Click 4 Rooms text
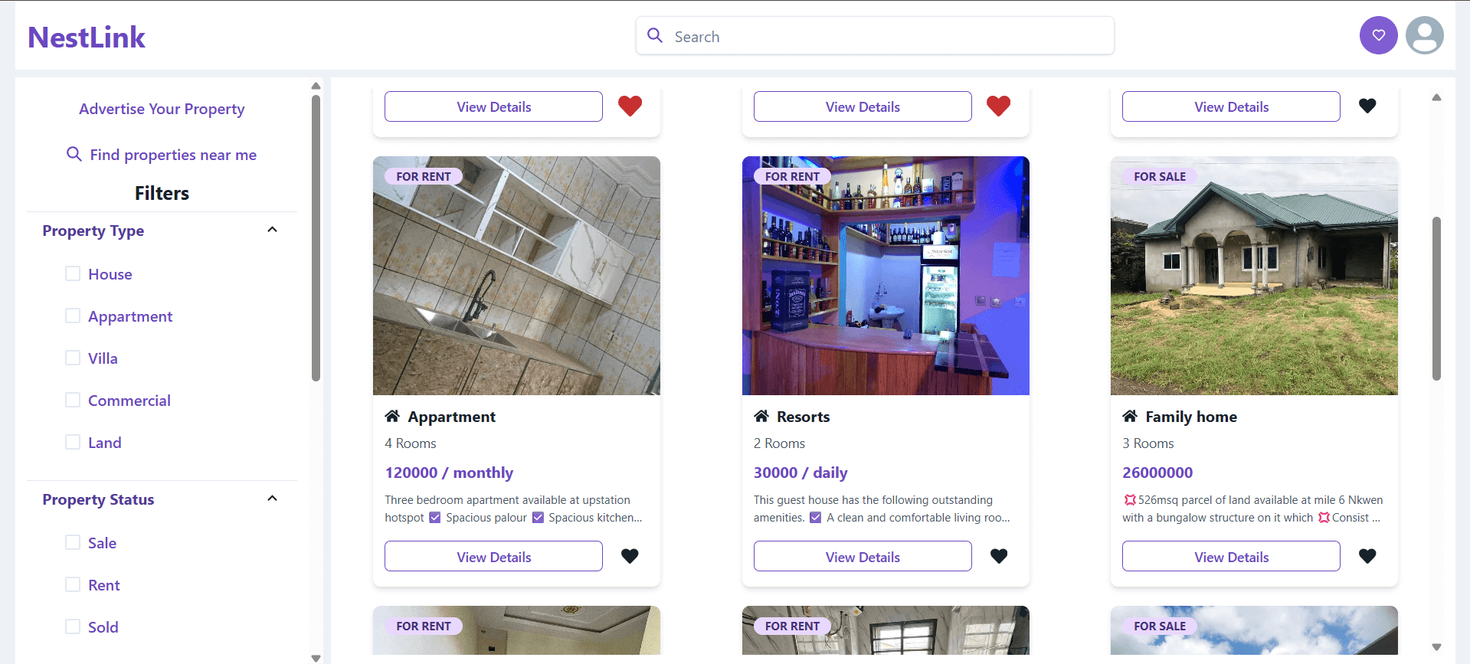The image size is (1470, 664). [x=411, y=443]
